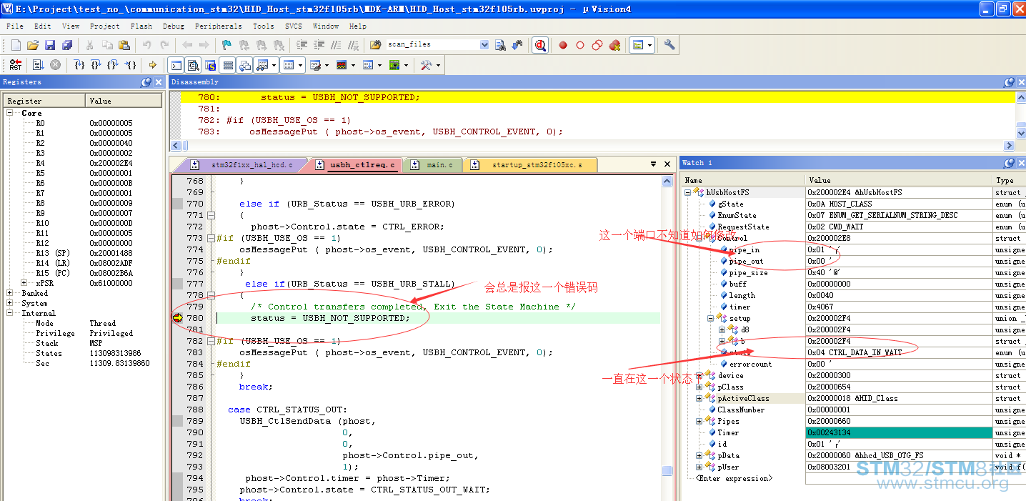Expand the Pipes node in Watch 1
The image size is (1026, 501).
coord(699,421)
